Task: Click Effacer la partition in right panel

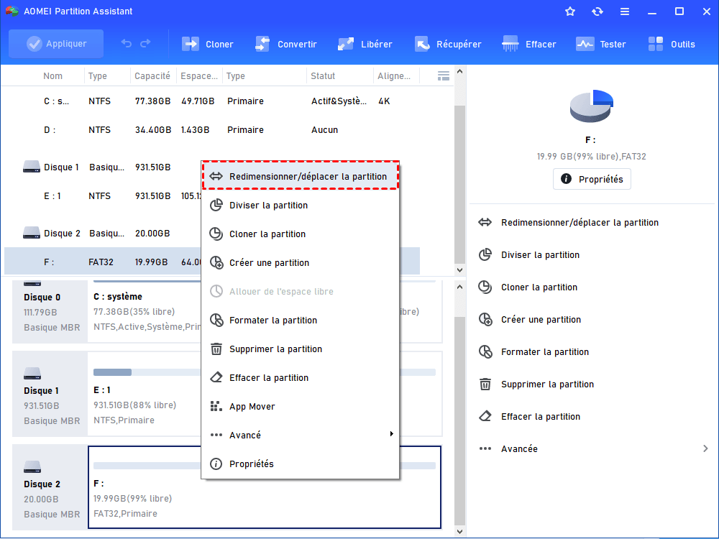Action: [530, 417]
